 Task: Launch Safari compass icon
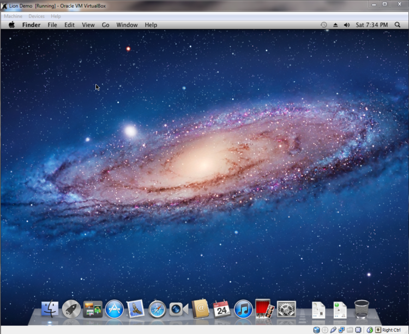pos(157,310)
